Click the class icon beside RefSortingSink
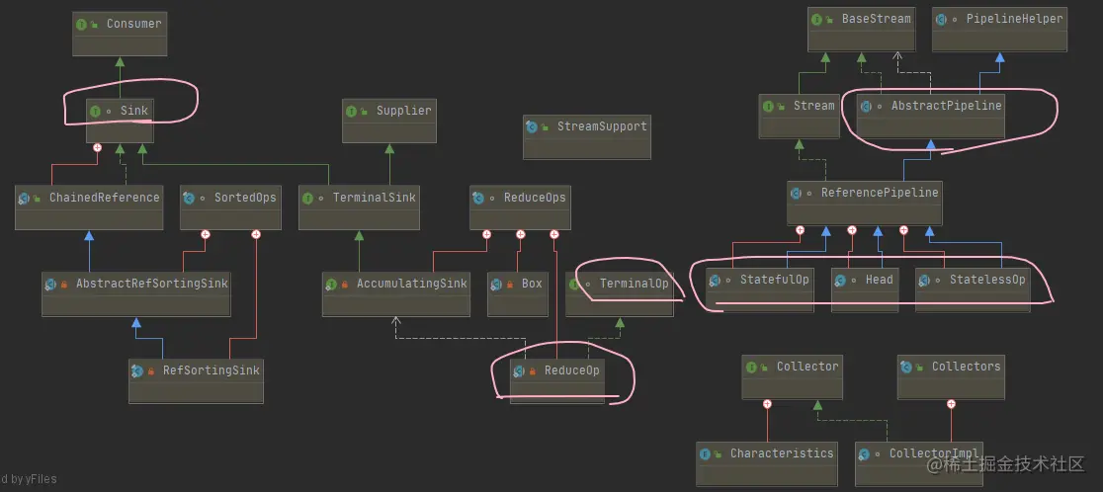The image size is (1103, 492). click(x=138, y=371)
